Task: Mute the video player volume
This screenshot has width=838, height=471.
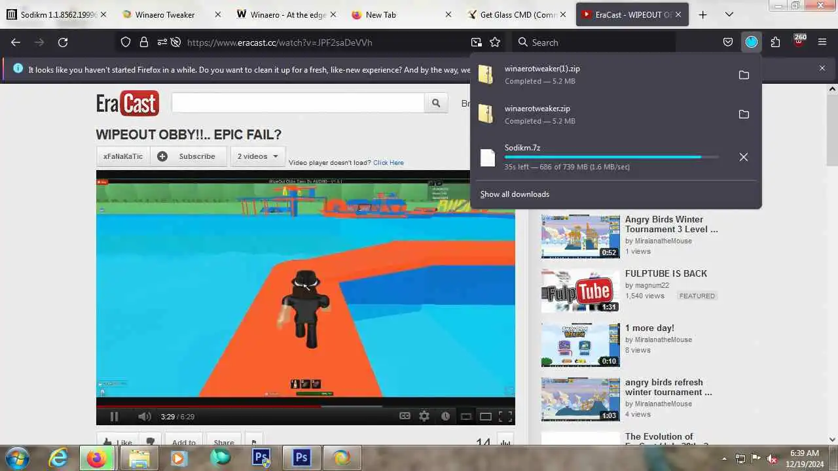Action: pos(145,416)
